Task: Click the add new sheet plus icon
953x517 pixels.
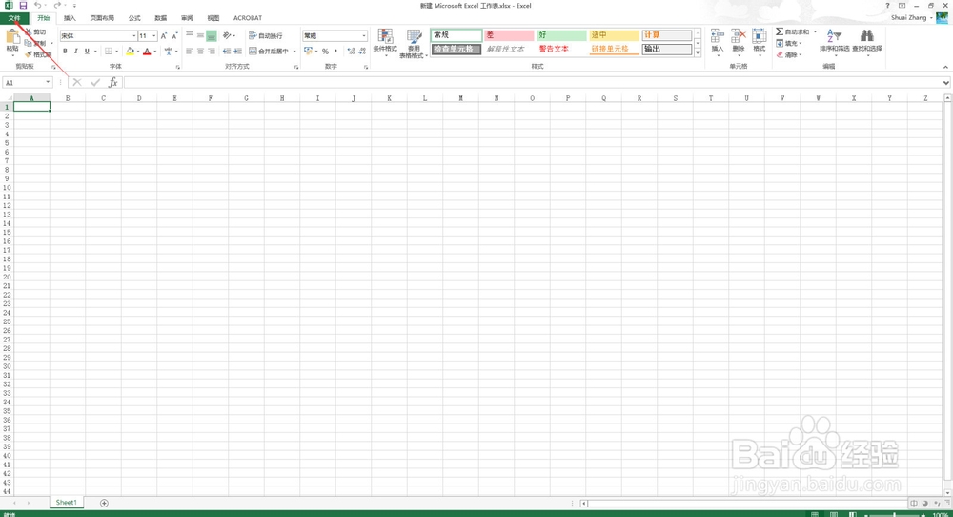Action: click(104, 503)
